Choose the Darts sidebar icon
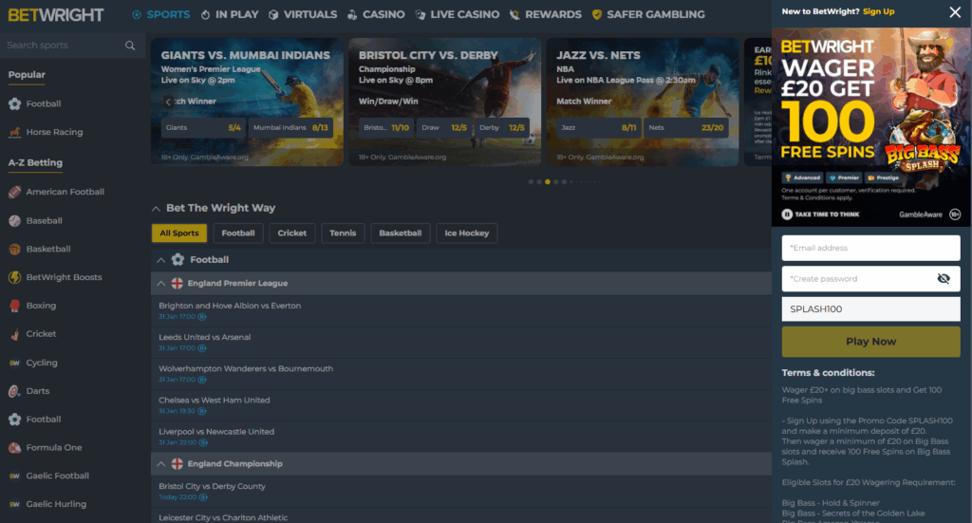Screen dimensions: 972x523 [x=14, y=391]
